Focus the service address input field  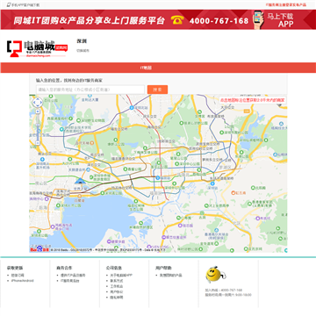pos(90,90)
